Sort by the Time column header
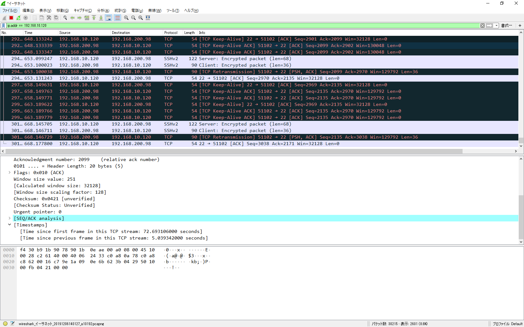 coord(41,33)
